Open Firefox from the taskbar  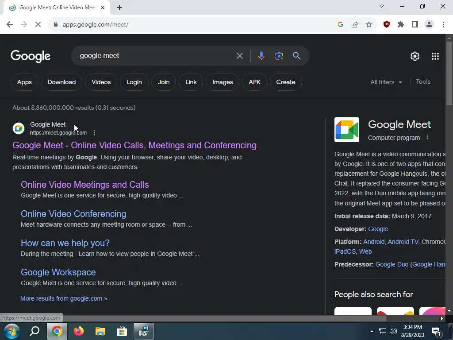tap(79, 331)
